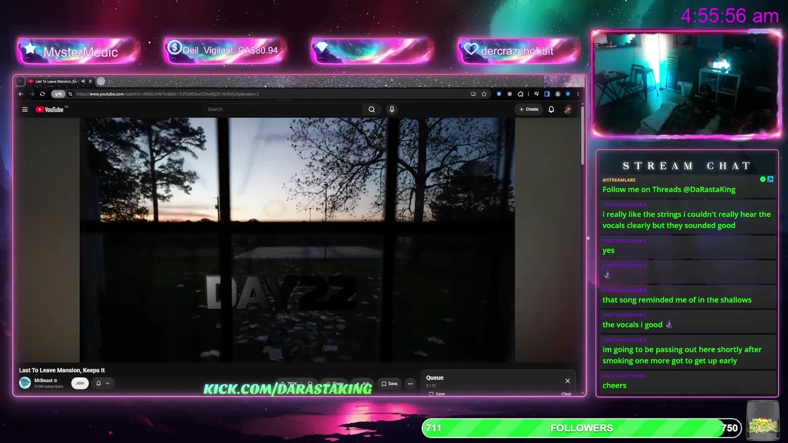Click the Streamlabs badge icons in chat
788x443 pixels.
pyautogui.click(x=766, y=180)
